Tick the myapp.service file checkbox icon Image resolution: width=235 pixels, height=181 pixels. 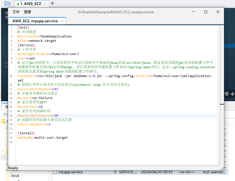(x=55, y=172)
